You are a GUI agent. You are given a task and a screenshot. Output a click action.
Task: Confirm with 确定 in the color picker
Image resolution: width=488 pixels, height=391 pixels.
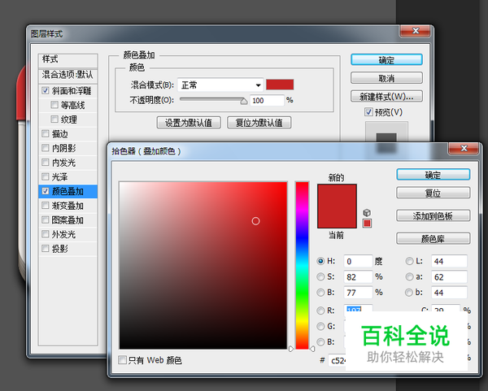433,175
